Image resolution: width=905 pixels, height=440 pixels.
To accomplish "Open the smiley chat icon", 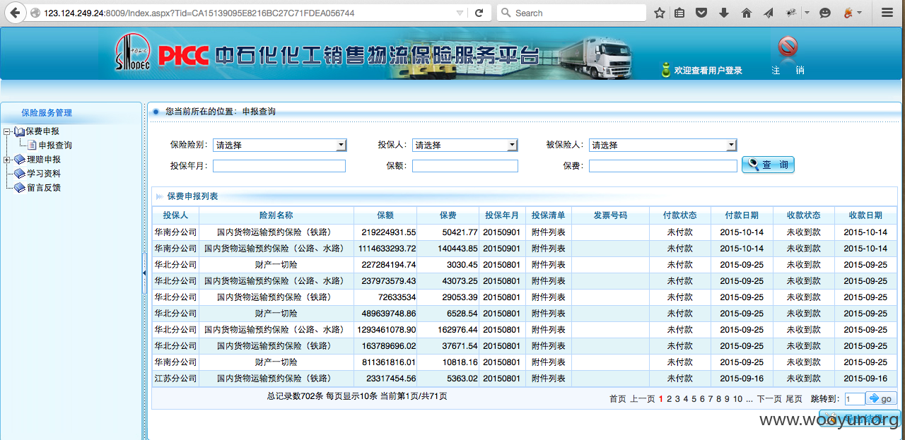I will (824, 13).
